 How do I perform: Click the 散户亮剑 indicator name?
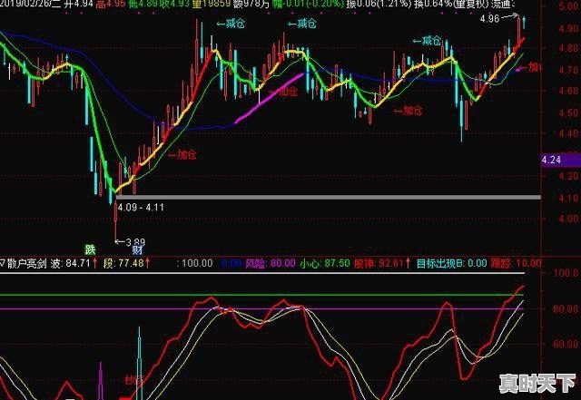26,264
